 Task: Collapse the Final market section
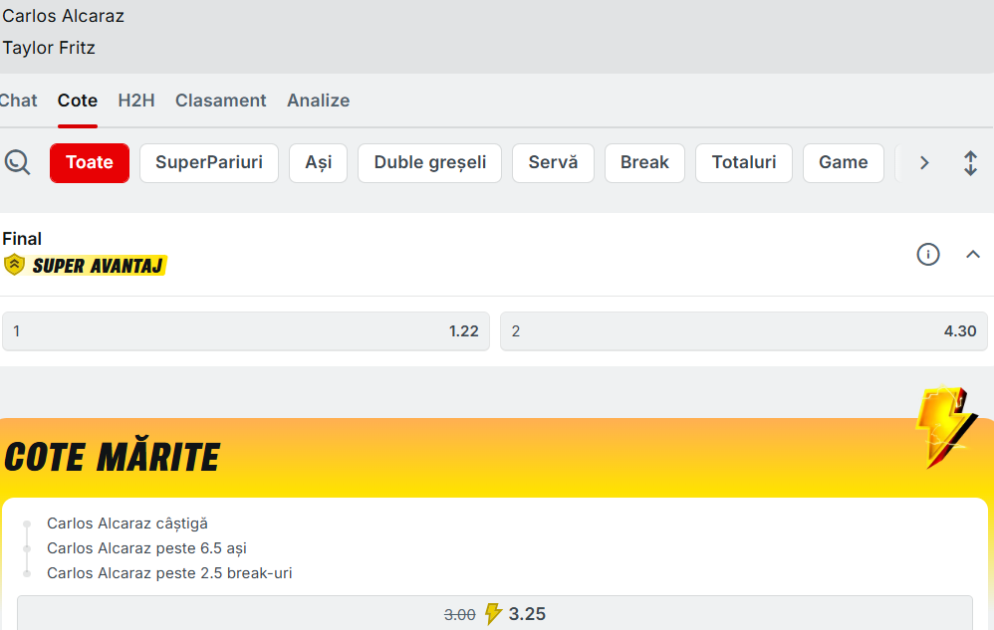coord(973,255)
